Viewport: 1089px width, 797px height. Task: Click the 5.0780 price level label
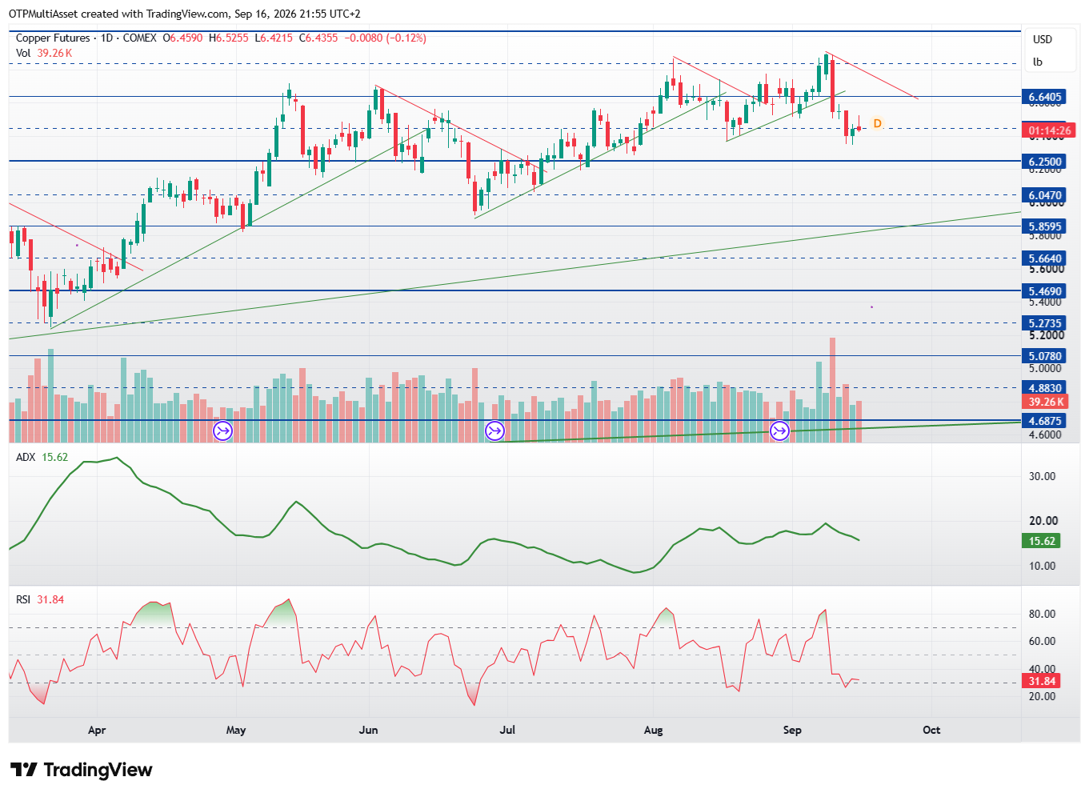(x=1045, y=356)
